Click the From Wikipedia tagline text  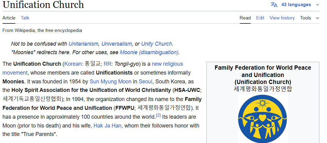coord(42,30)
